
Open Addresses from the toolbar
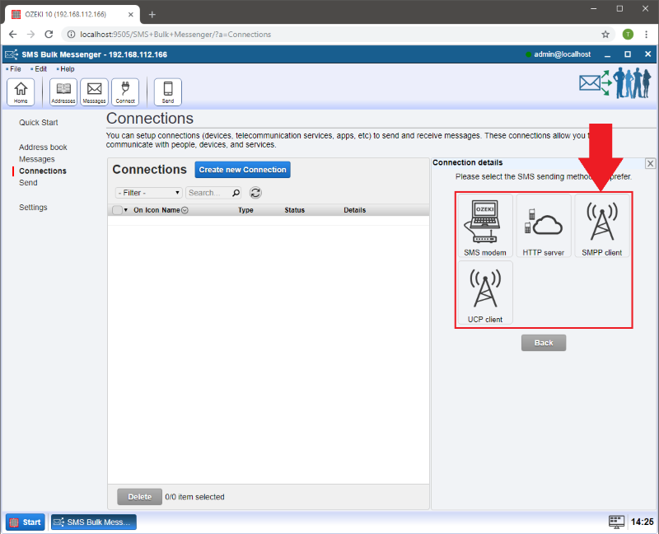pos(63,91)
